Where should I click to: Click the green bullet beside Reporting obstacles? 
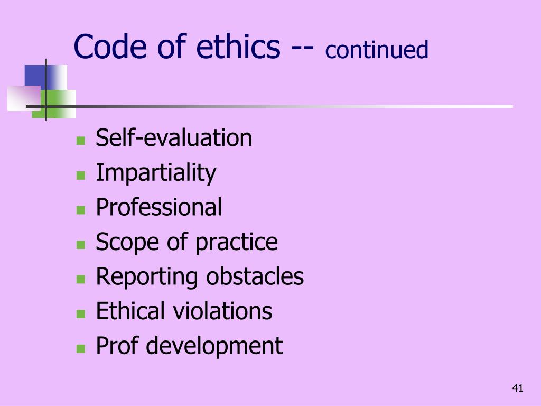(81, 279)
